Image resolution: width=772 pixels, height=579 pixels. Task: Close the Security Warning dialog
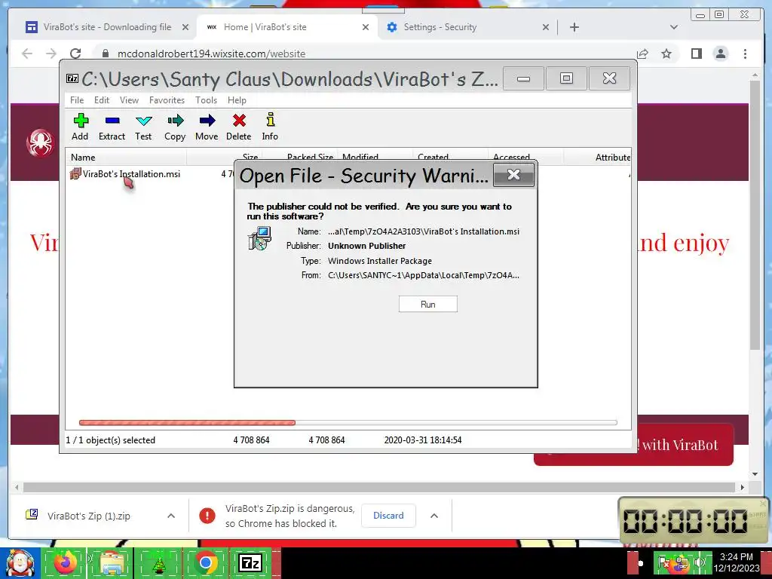coord(513,175)
